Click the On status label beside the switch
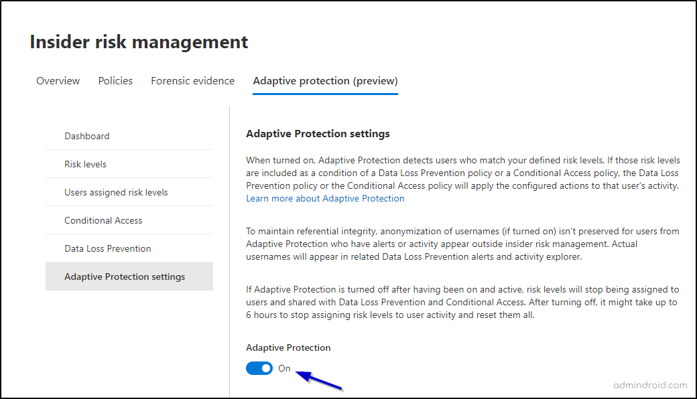 click(284, 368)
